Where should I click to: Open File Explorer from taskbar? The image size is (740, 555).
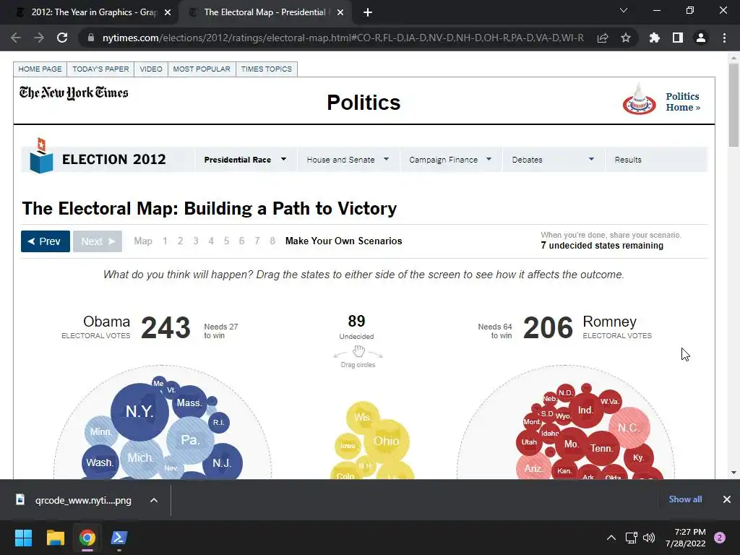click(55, 538)
